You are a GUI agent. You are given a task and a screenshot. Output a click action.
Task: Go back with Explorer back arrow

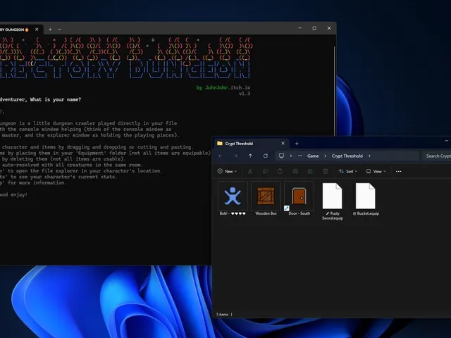click(x=221, y=156)
